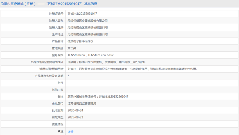239x135 pixels.
Task: Click the 第二类 management category value
Action: (x=72, y=48)
